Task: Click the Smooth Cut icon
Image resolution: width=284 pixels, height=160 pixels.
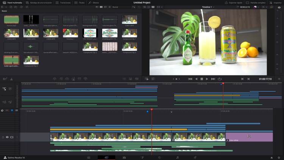Action: [x=137, y=79]
